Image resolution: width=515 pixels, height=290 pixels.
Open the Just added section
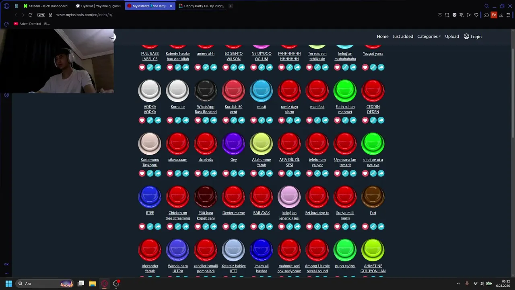tap(403, 36)
